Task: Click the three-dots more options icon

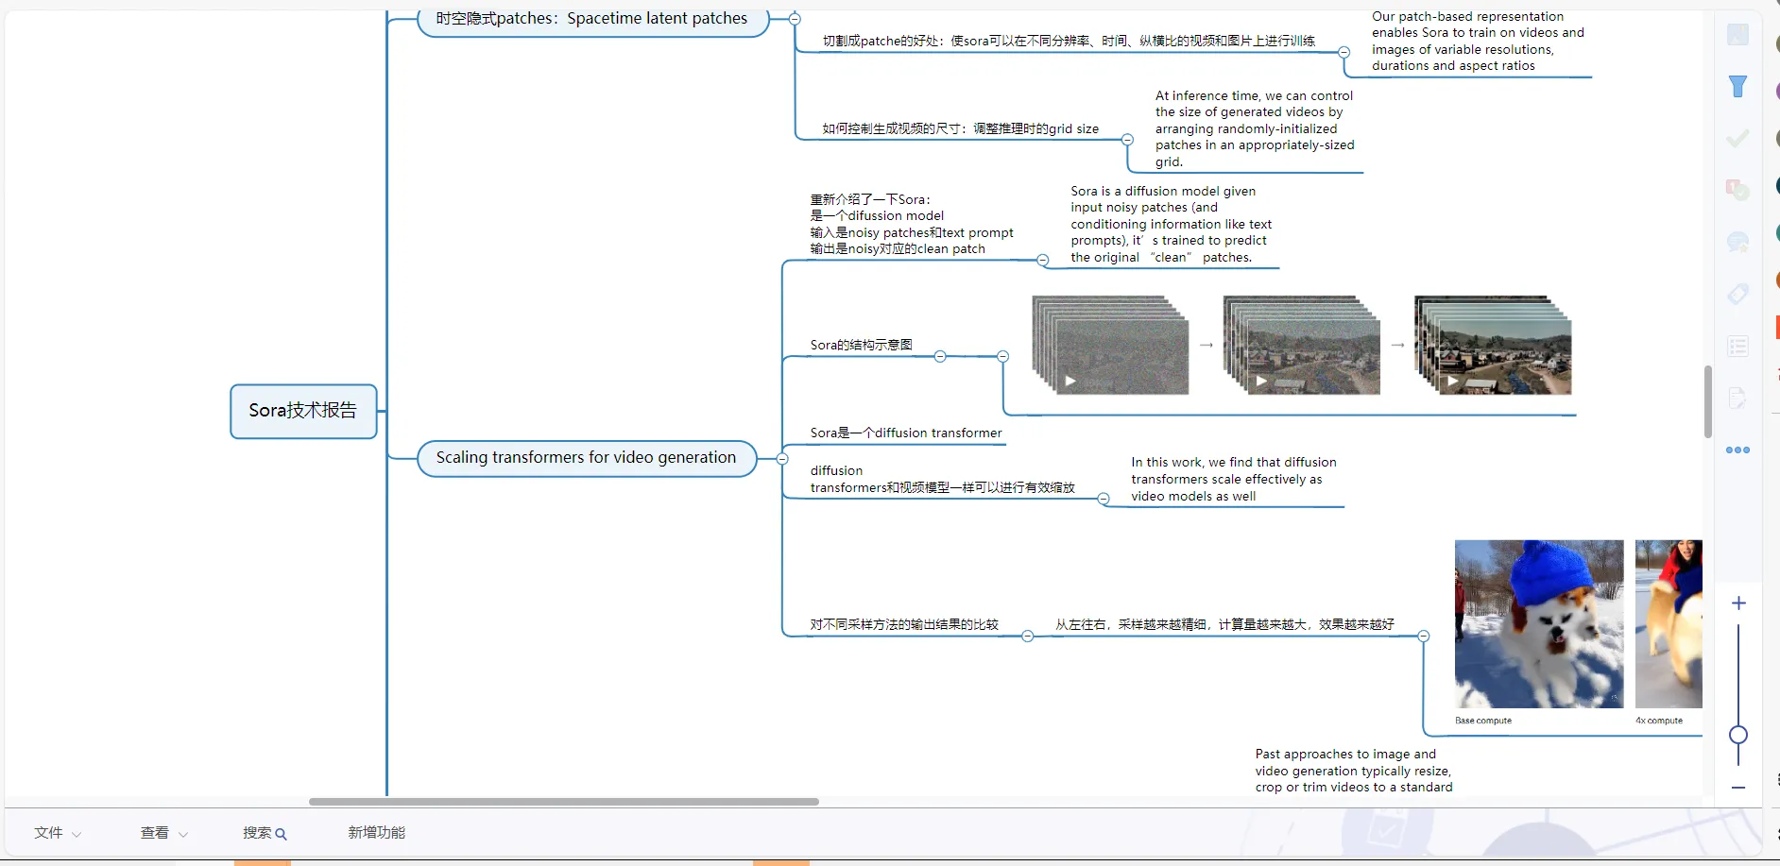Action: (x=1737, y=450)
